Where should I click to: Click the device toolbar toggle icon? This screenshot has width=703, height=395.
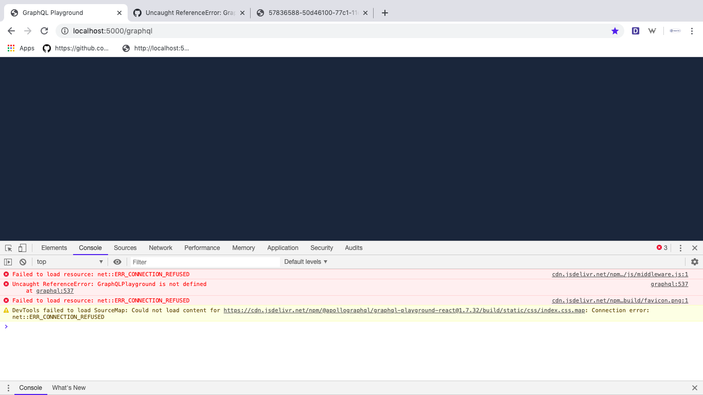coord(22,248)
